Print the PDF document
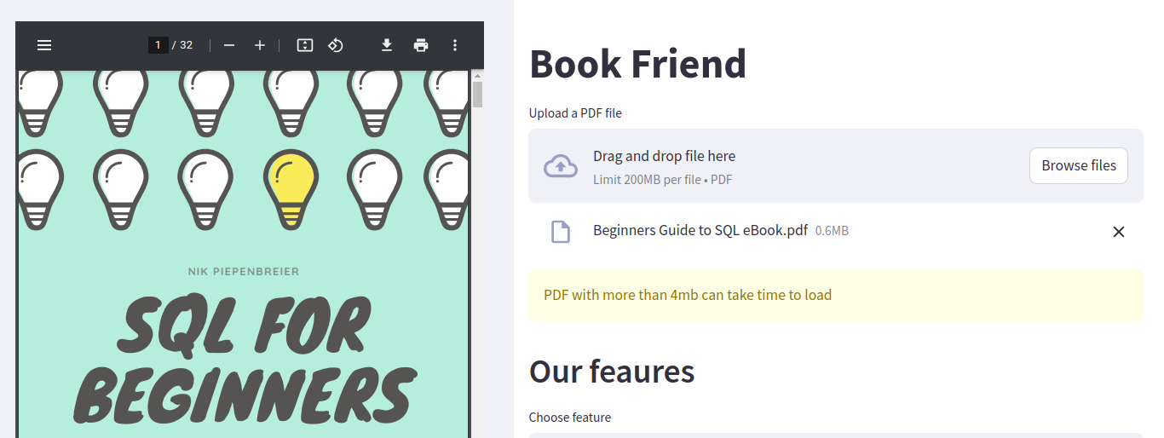The height and width of the screenshot is (438, 1164). pos(421,45)
